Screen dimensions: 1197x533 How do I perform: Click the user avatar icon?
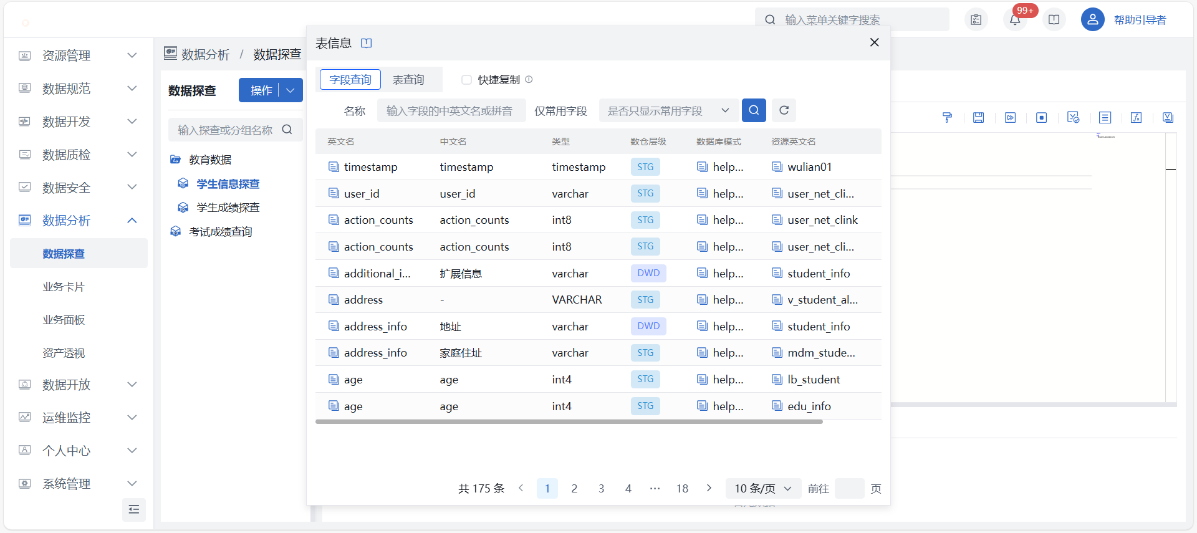pyautogui.click(x=1092, y=19)
